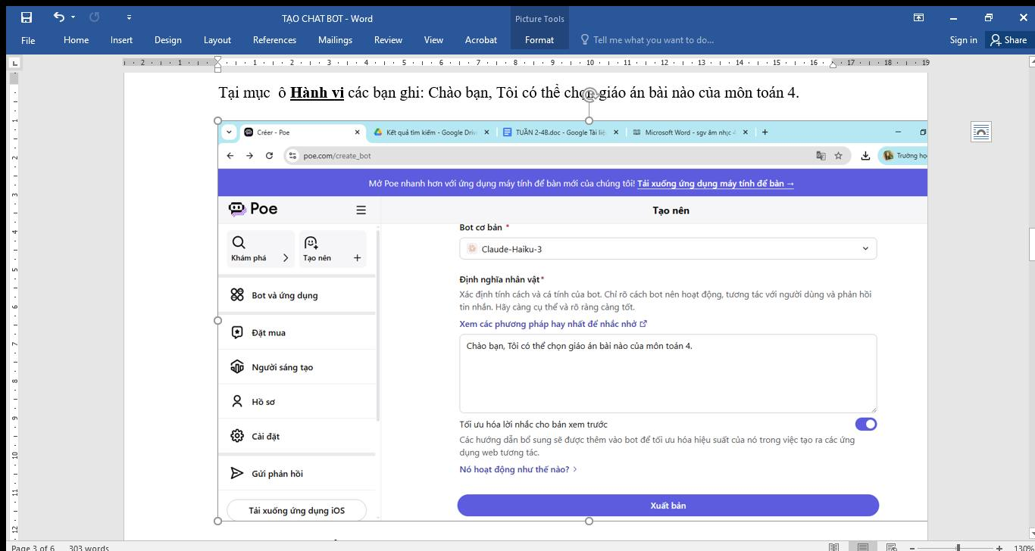Click the greyed-out Redo icon
This screenshot has width=1035, height=551.
(95, 17)
